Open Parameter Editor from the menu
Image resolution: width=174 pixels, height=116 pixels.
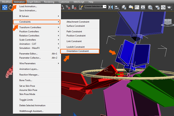click(x=37, y=54)
